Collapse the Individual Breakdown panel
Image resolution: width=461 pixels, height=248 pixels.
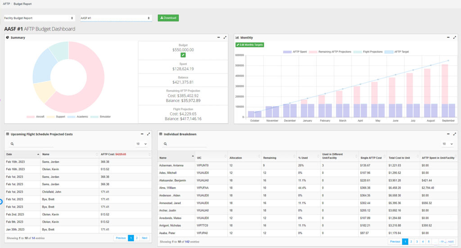(448, 134)
